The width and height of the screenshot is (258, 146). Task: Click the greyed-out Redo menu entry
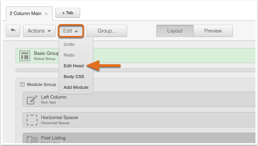(x=69, y=55)
